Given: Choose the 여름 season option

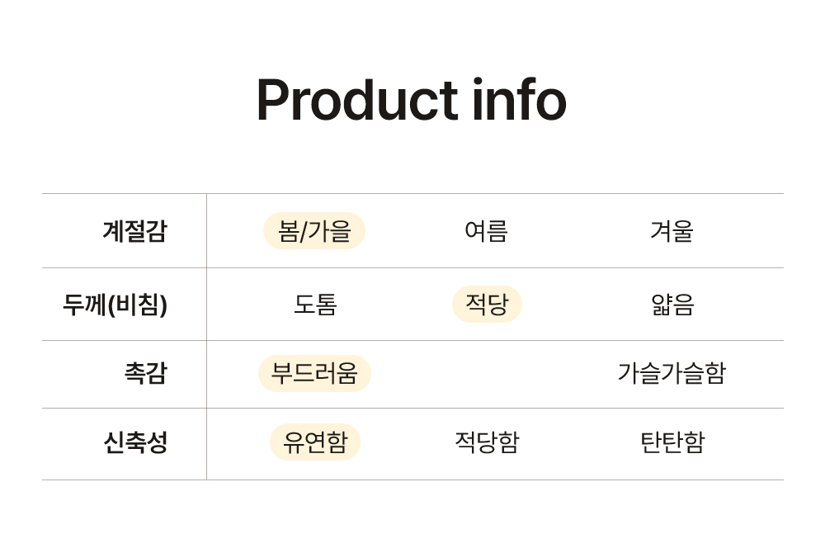Looking at the screenshot, I should click(x=486, y=231).
